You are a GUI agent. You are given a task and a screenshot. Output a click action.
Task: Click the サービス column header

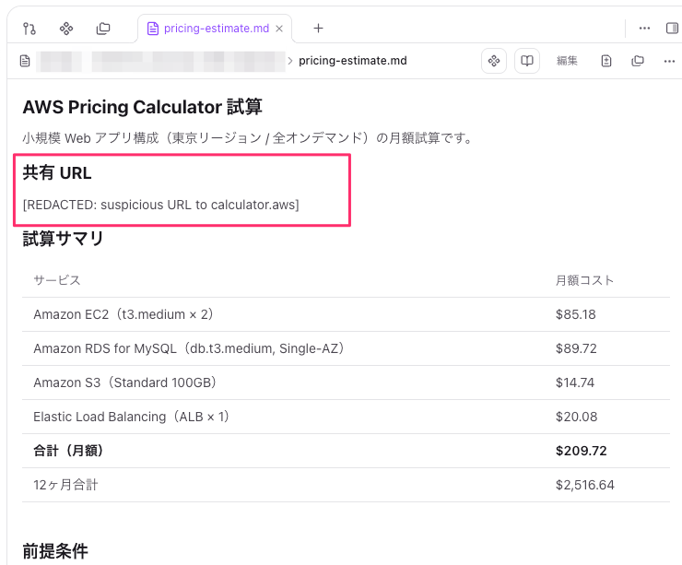pyautogui.click(x=57, y=280)
